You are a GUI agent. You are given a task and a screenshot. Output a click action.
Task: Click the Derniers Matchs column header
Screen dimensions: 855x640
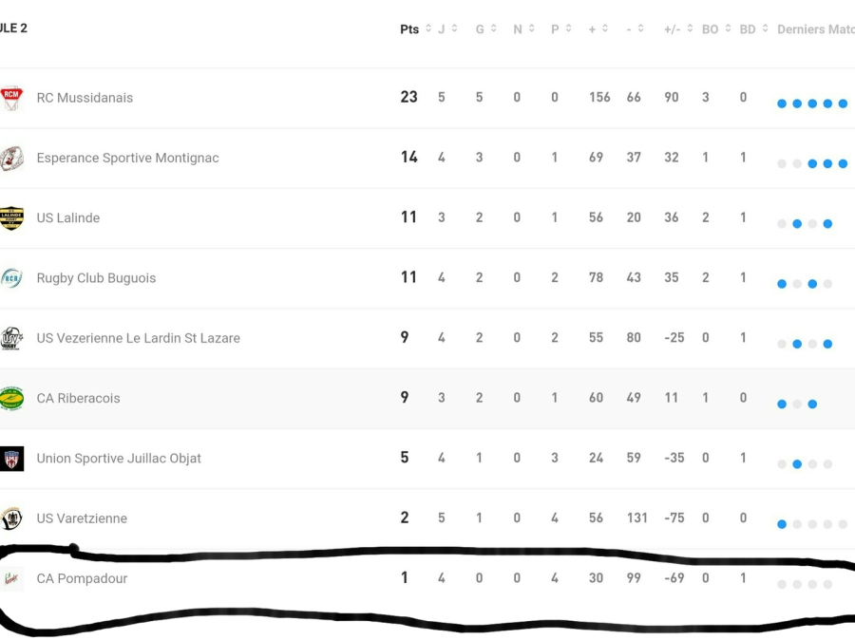815,29
